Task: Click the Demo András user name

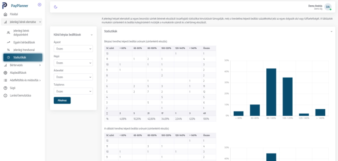Action: [x=316, y=6]
